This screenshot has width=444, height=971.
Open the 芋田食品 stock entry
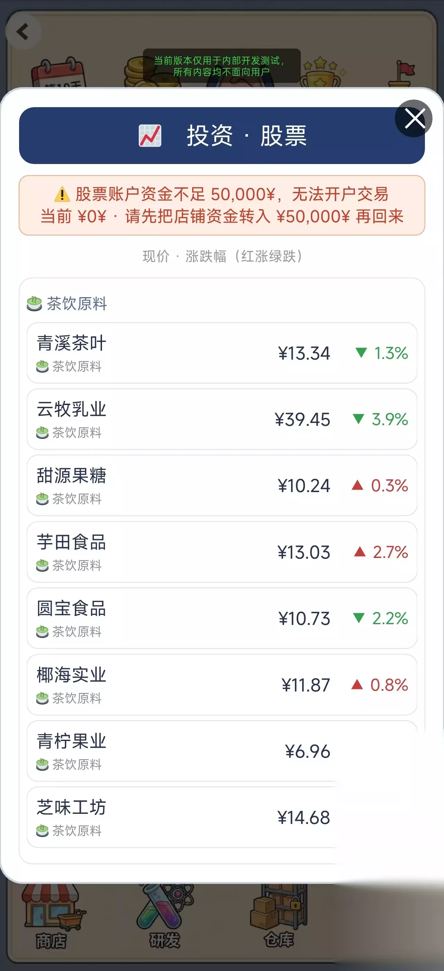click(222, 552)
